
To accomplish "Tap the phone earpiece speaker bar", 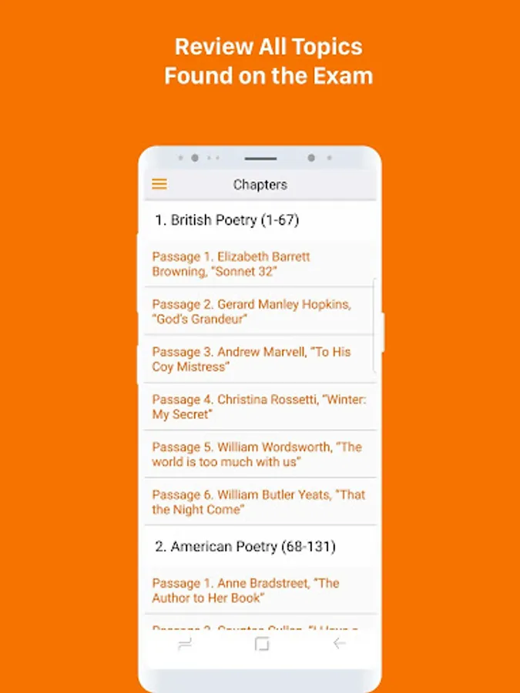I will pyautogui.click(x=260, y=158).
